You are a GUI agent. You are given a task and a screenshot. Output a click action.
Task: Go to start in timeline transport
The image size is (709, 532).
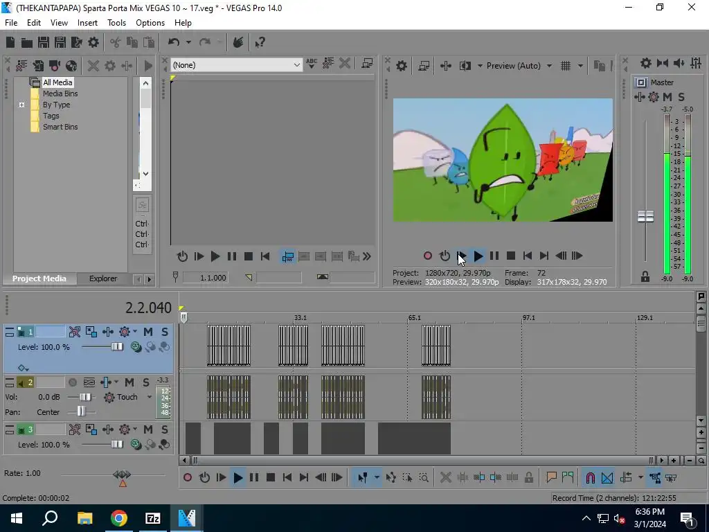287,477
